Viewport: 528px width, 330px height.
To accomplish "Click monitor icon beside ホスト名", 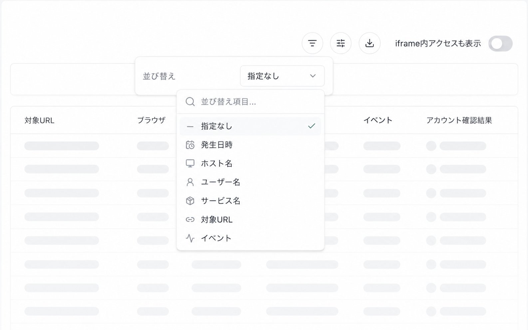I will click(x=190, y=163).
